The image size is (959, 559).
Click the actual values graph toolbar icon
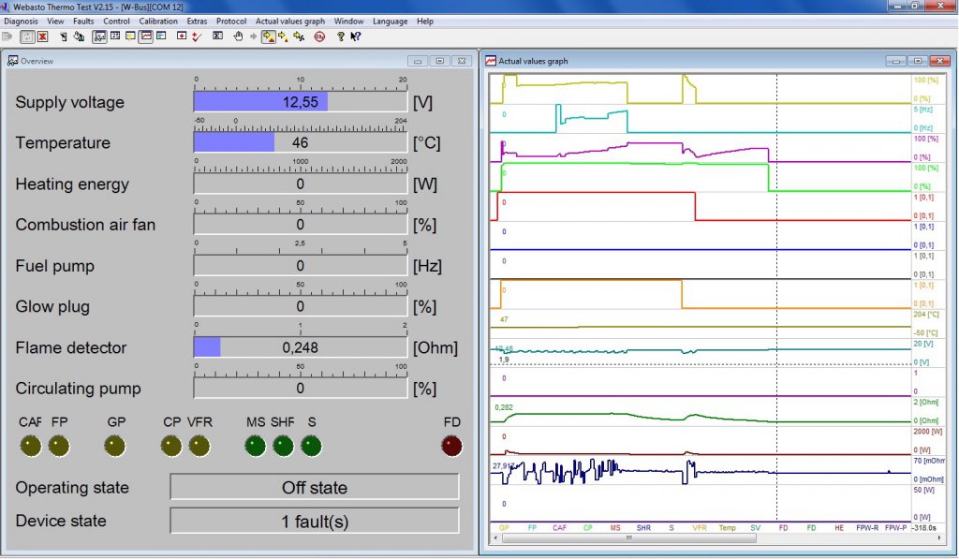click(146, 37)
